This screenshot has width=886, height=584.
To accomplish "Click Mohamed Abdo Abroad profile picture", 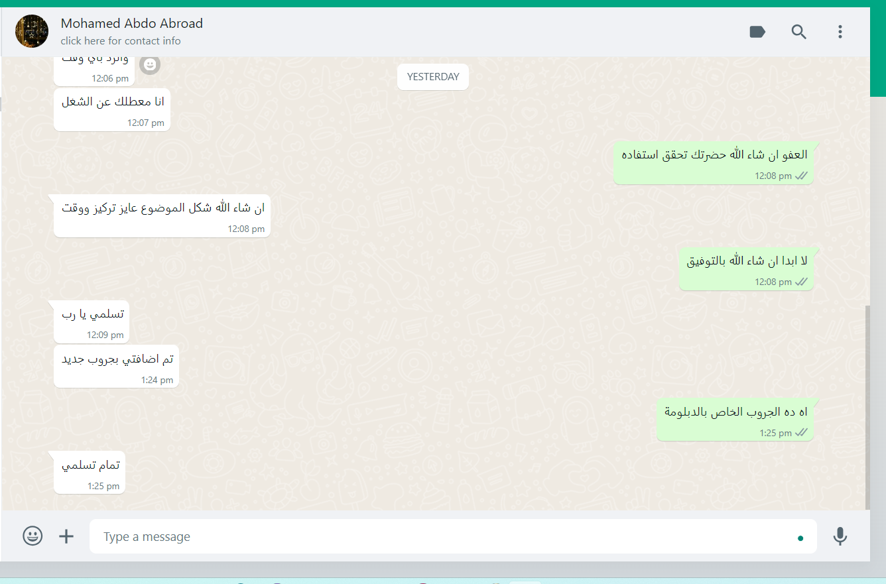I will tap(32, 31).
